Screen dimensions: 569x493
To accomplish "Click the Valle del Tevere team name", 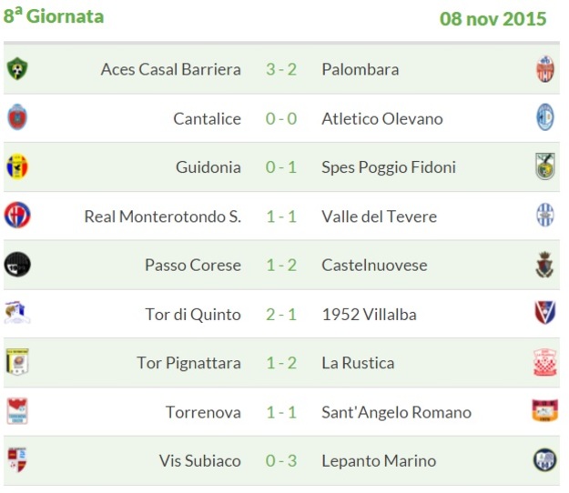I will [380, 216].
